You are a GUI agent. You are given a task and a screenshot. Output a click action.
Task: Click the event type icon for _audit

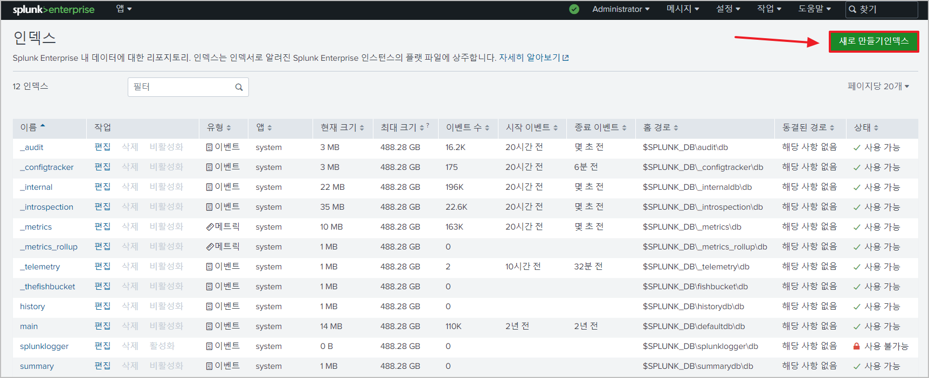(x=209, y=147)
